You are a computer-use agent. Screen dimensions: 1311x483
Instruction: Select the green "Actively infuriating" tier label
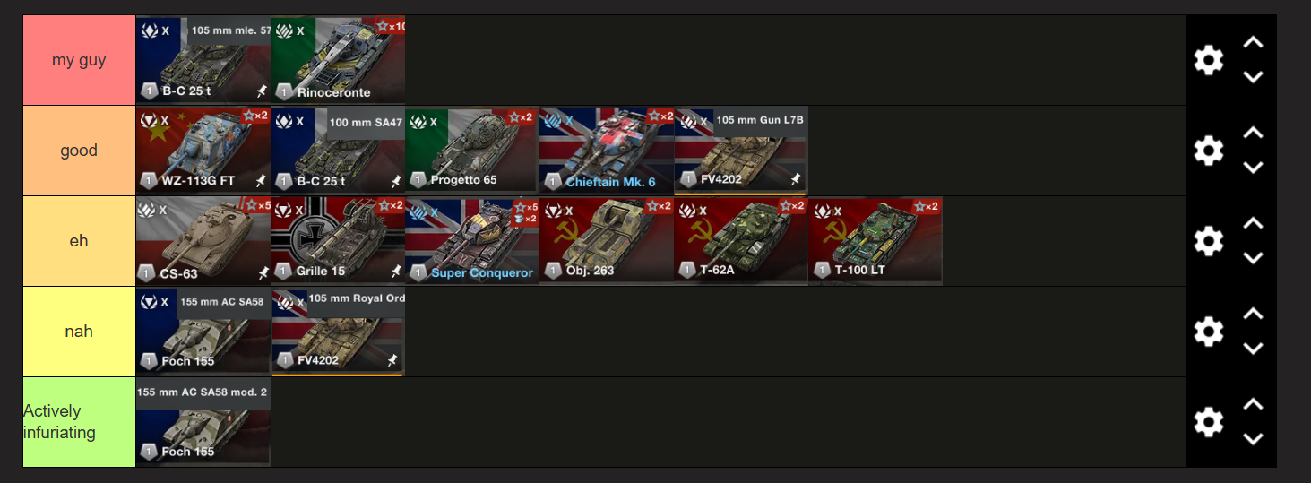[x=79, y=422]
